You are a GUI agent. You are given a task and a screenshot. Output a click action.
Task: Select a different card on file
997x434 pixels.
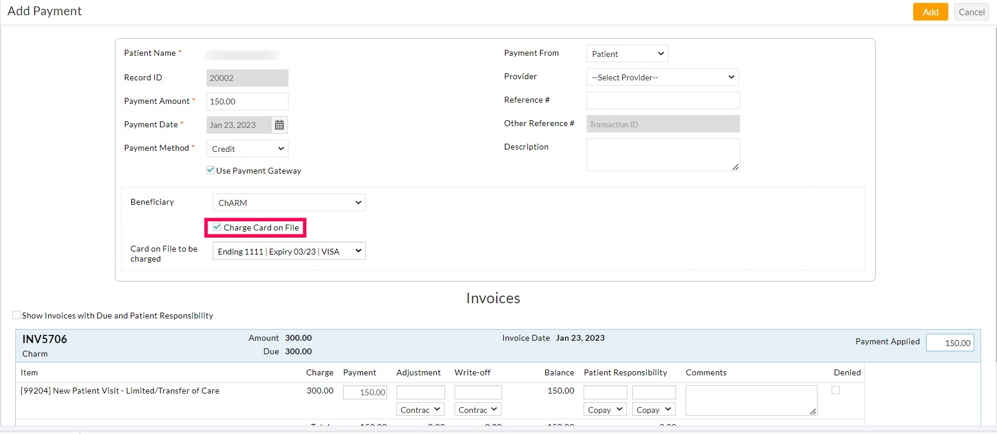289,252
